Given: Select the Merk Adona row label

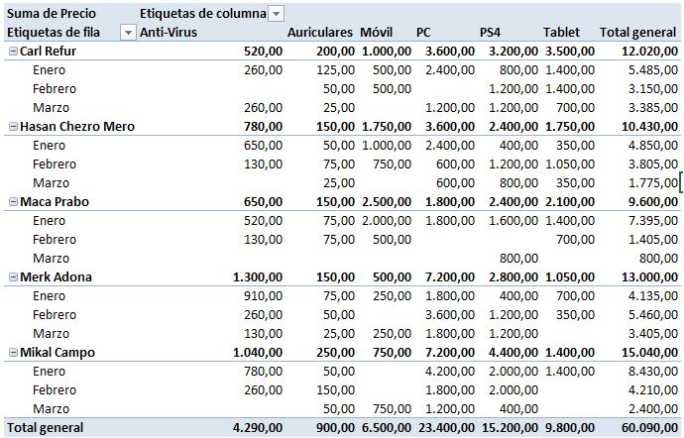Looking at the screenshot, I should click(x=56, y=277).
